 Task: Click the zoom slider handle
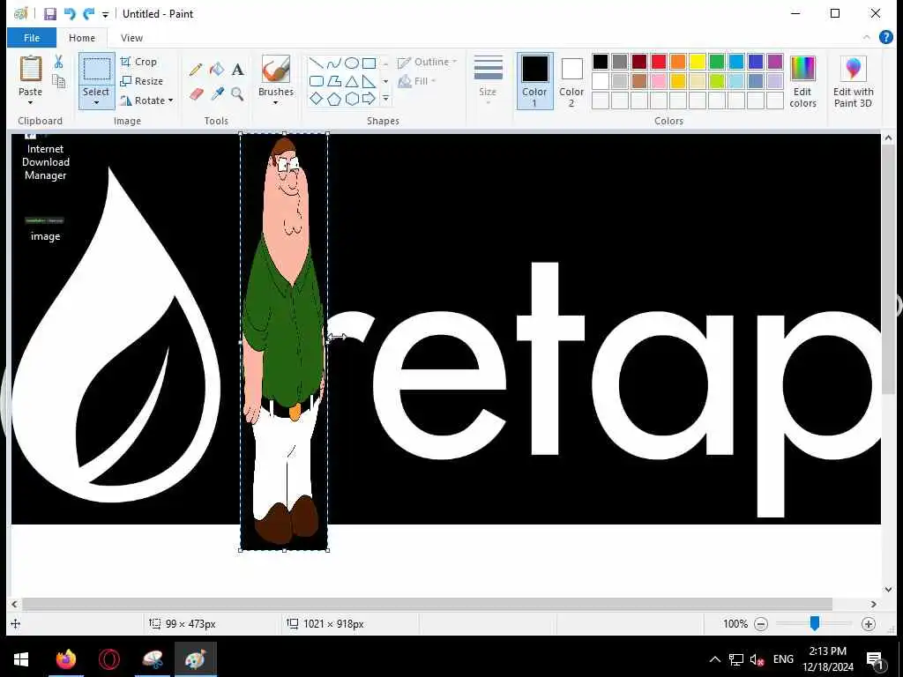[814, 623]
